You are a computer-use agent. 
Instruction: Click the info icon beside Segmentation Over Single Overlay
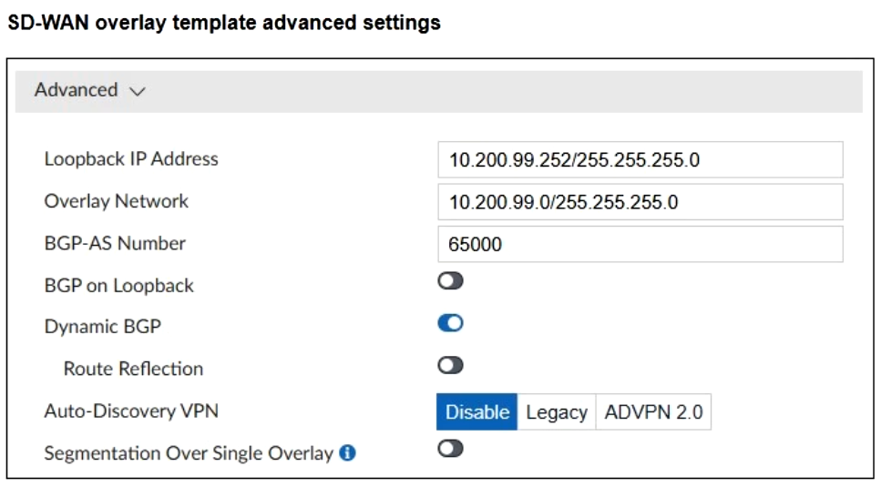pos(347,452)
